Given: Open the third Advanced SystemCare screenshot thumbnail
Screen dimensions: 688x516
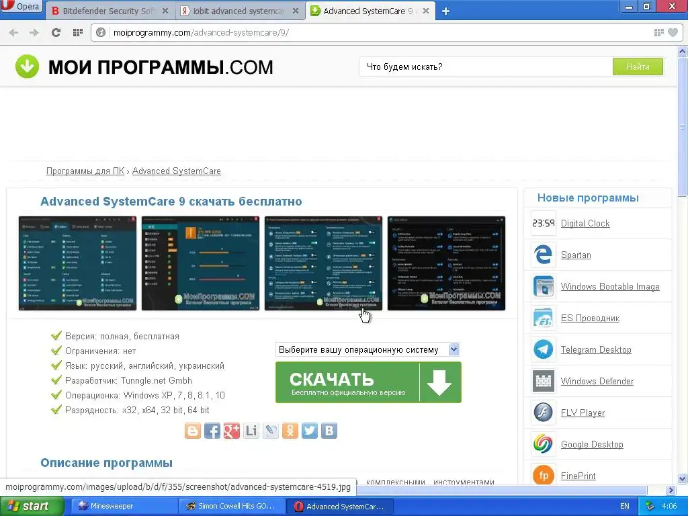Looking at the screenshot, I should coord(323,263).
